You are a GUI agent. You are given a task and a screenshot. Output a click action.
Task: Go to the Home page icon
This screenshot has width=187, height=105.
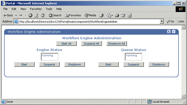coord(43,15)
